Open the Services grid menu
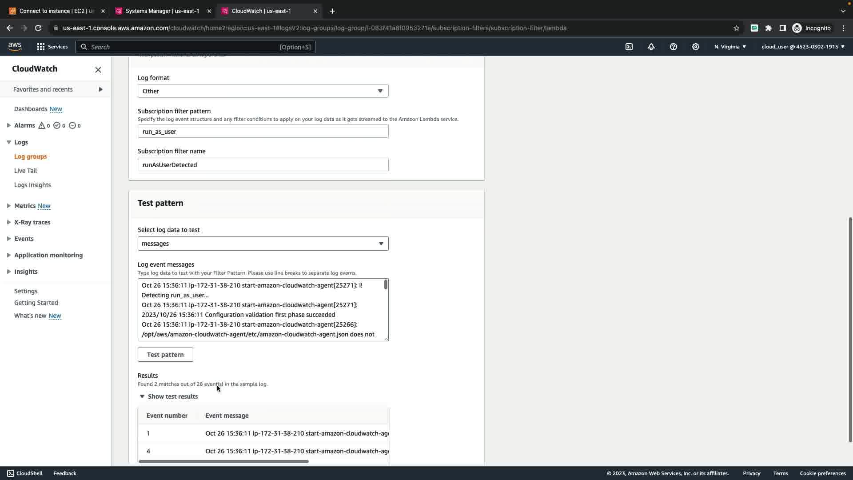Viewport: 853px width, 480px height. click(x=52, y=47)
